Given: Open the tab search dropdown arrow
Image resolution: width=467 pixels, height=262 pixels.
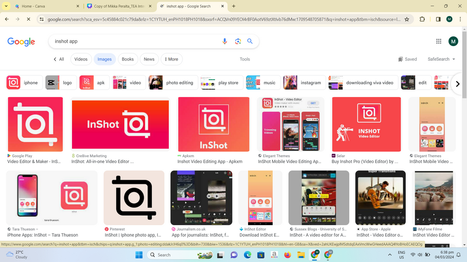Looking at the screenshot, I should (6, 6).
